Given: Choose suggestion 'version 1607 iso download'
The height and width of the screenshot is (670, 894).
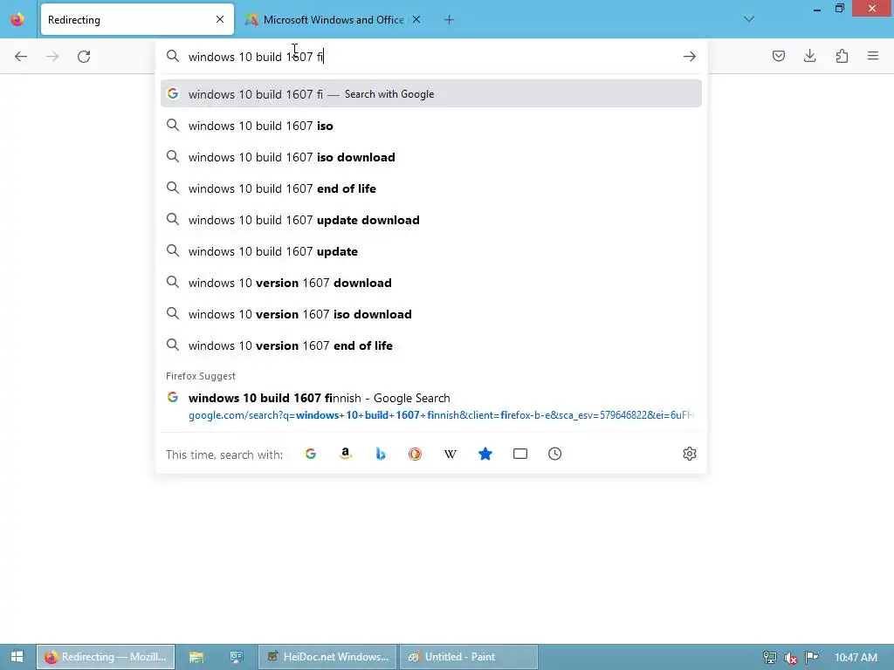Looking at the screenshot, I should pyautogui.click(x=431, y=314).
